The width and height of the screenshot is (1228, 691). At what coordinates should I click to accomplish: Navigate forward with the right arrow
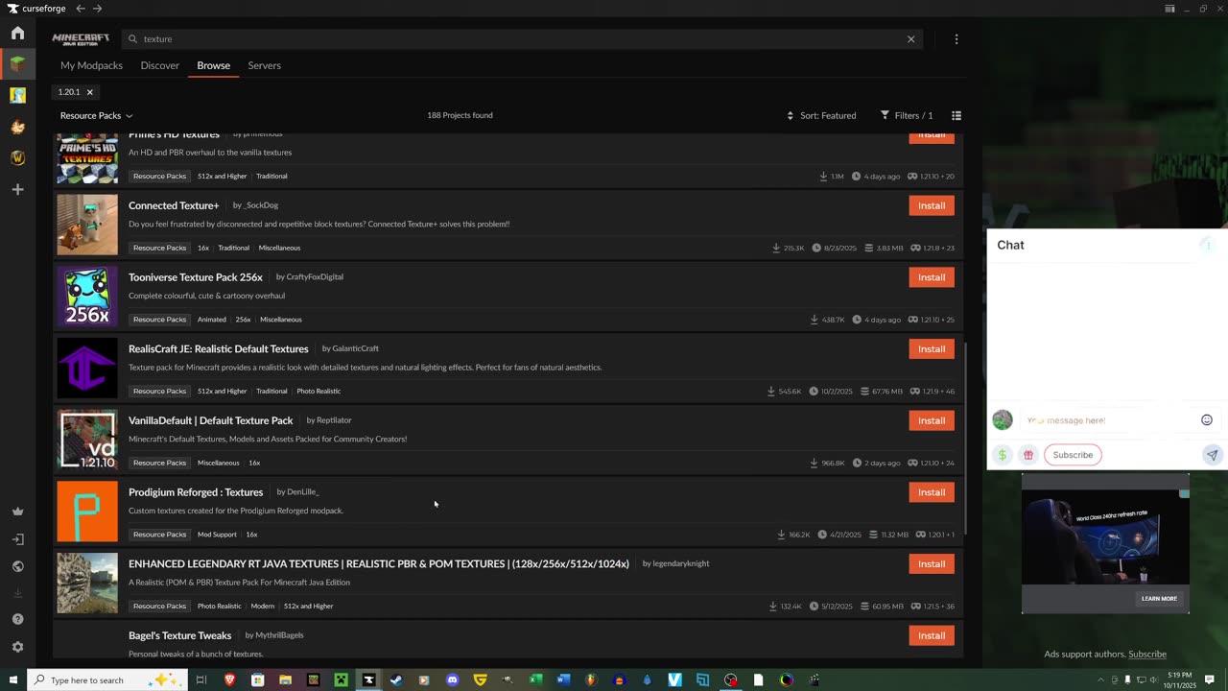(x=98, y=9)
